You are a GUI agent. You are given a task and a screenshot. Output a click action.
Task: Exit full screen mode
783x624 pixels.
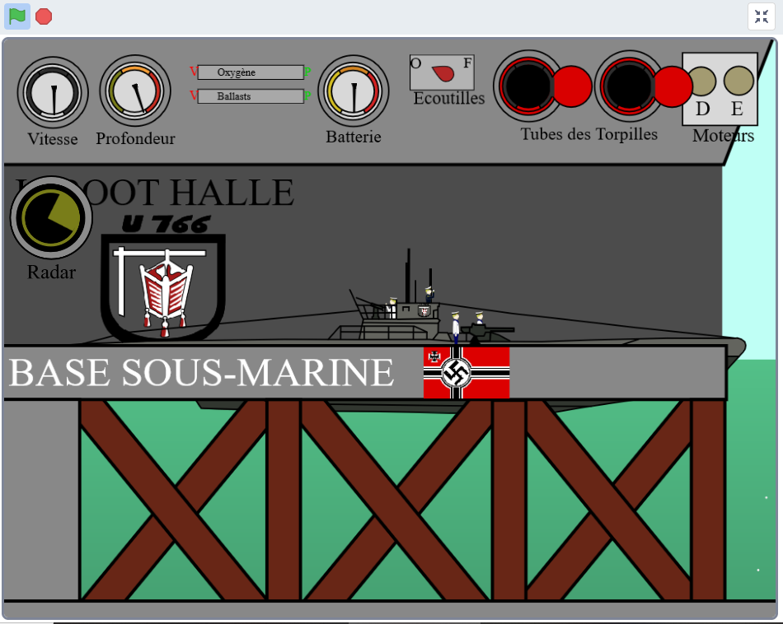pos(761,16)
